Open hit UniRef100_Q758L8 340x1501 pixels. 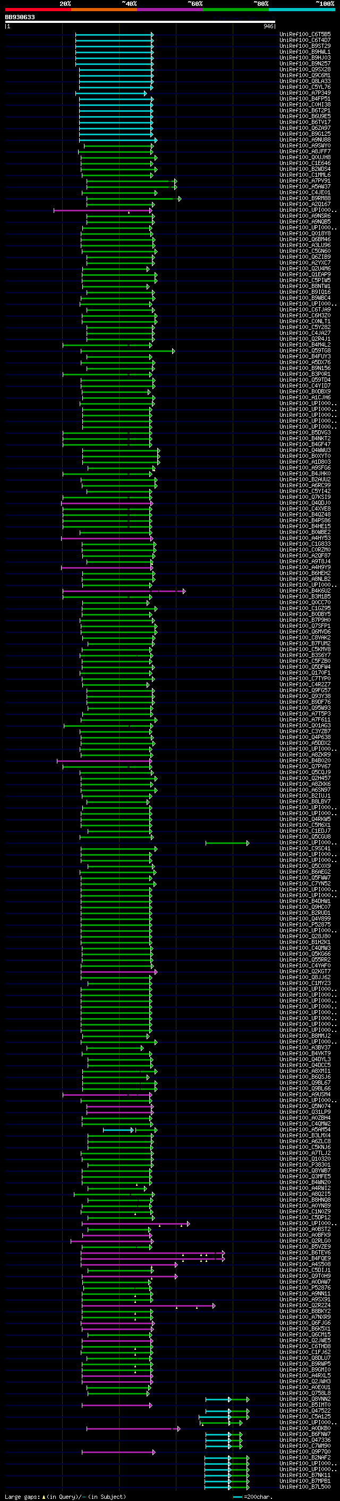(x=305, y=1393)
